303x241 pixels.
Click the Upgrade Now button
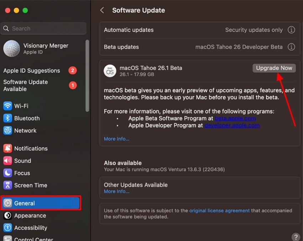274,68
